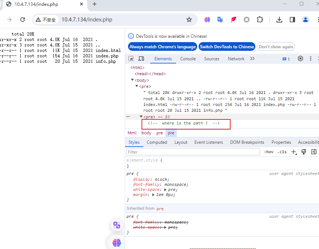Add a new style rule with the plus icon

(x=294, y=152)
